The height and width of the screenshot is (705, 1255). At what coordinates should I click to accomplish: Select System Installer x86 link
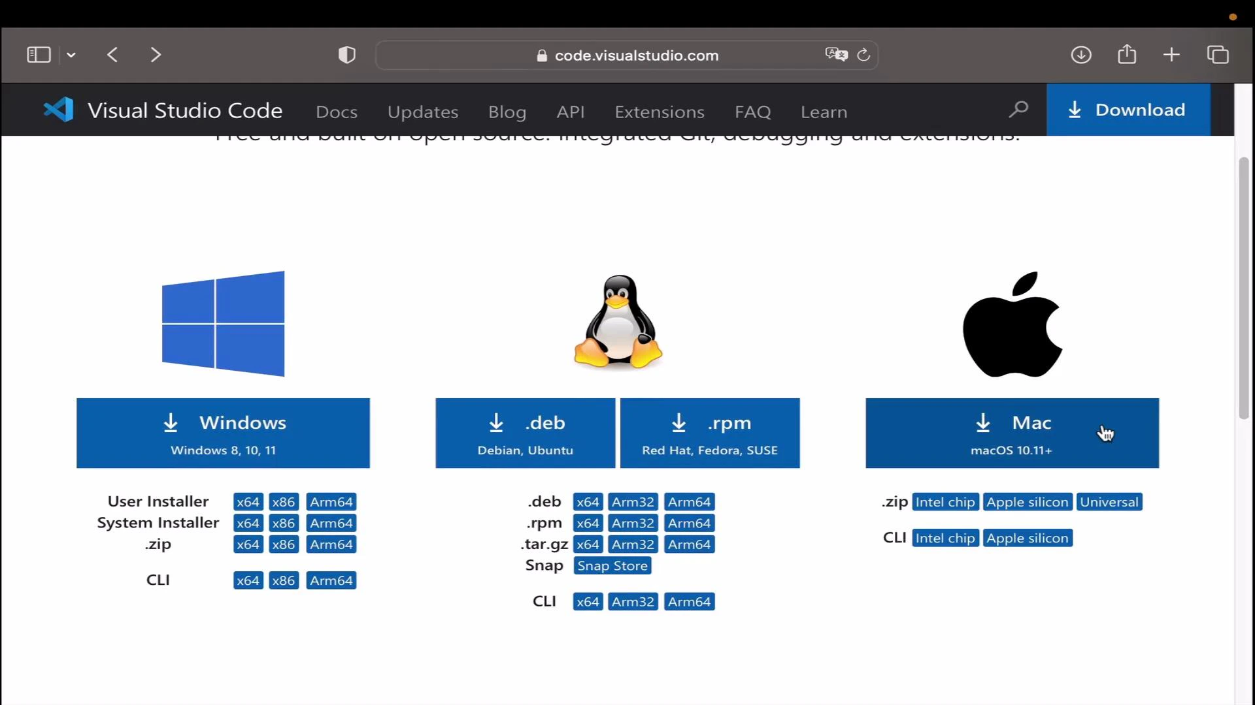tap(284, 524)
